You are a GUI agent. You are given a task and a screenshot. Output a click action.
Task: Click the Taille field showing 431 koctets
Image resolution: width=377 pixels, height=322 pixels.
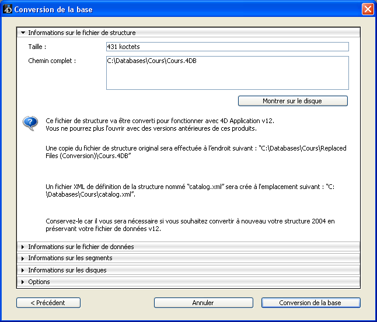pyautogui.click(x=227, y=47)
